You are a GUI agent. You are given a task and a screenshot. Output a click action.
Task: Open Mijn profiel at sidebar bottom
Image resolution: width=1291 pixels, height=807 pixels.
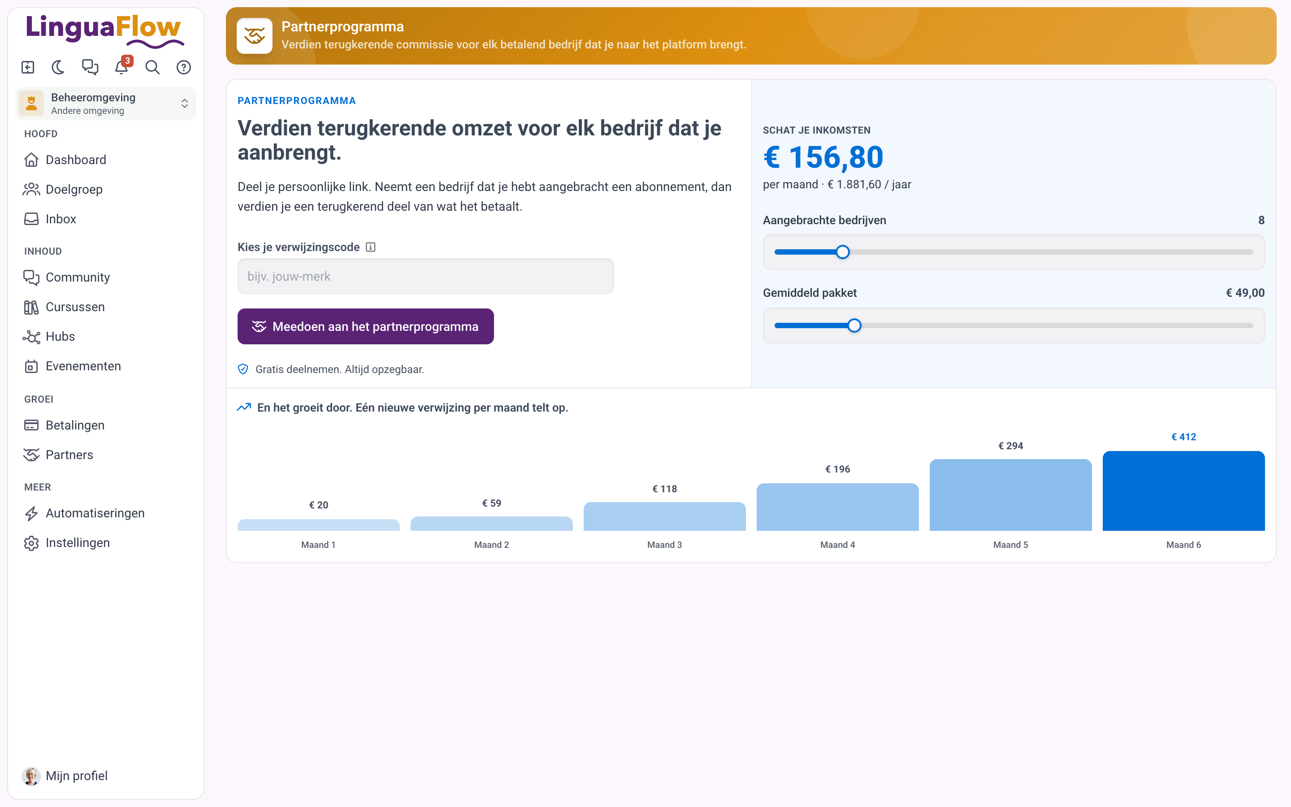106,776
